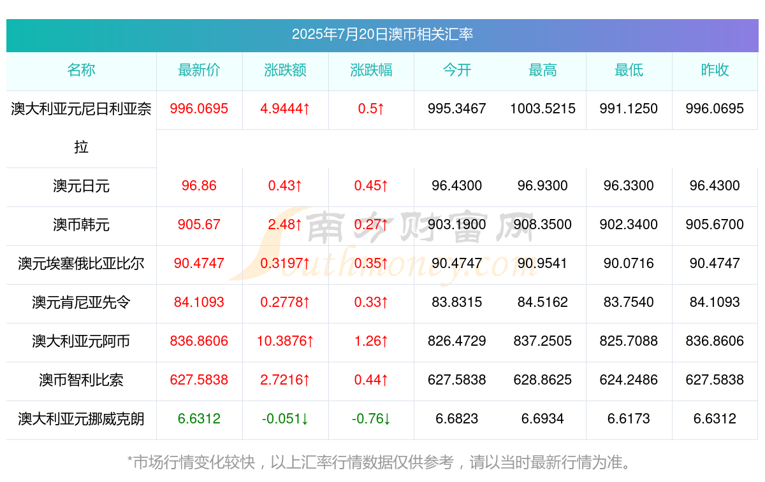Select the 澳大利亚元尼日利亚奈拉 row name
The height and width of the screenshot is (482, 765).
82,128
